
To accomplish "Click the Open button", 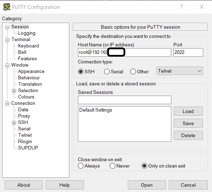I will coord(147,185).
